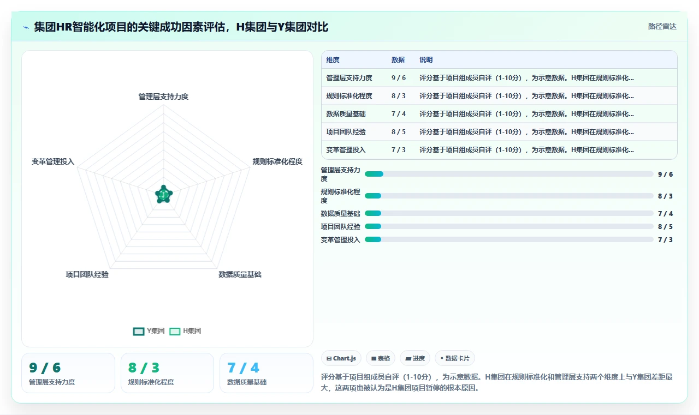Select table cell 项目团队经验
699x415 pixels.
[346, 132]
